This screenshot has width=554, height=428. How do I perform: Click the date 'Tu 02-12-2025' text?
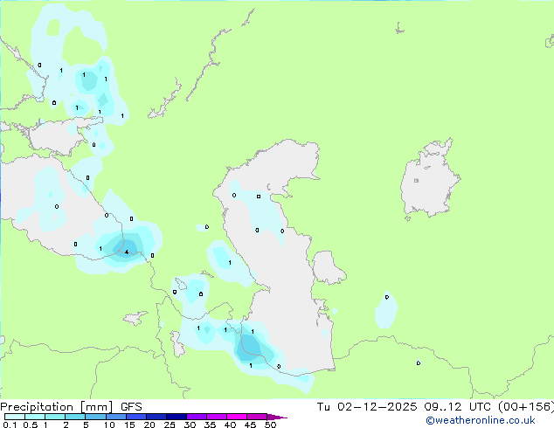point(367,407)
